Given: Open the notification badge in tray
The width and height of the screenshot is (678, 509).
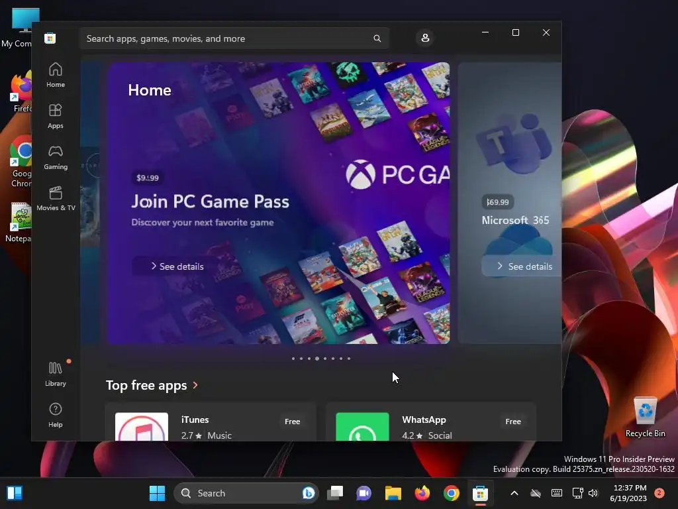Looking at the screenshot, I should point(659,492).
